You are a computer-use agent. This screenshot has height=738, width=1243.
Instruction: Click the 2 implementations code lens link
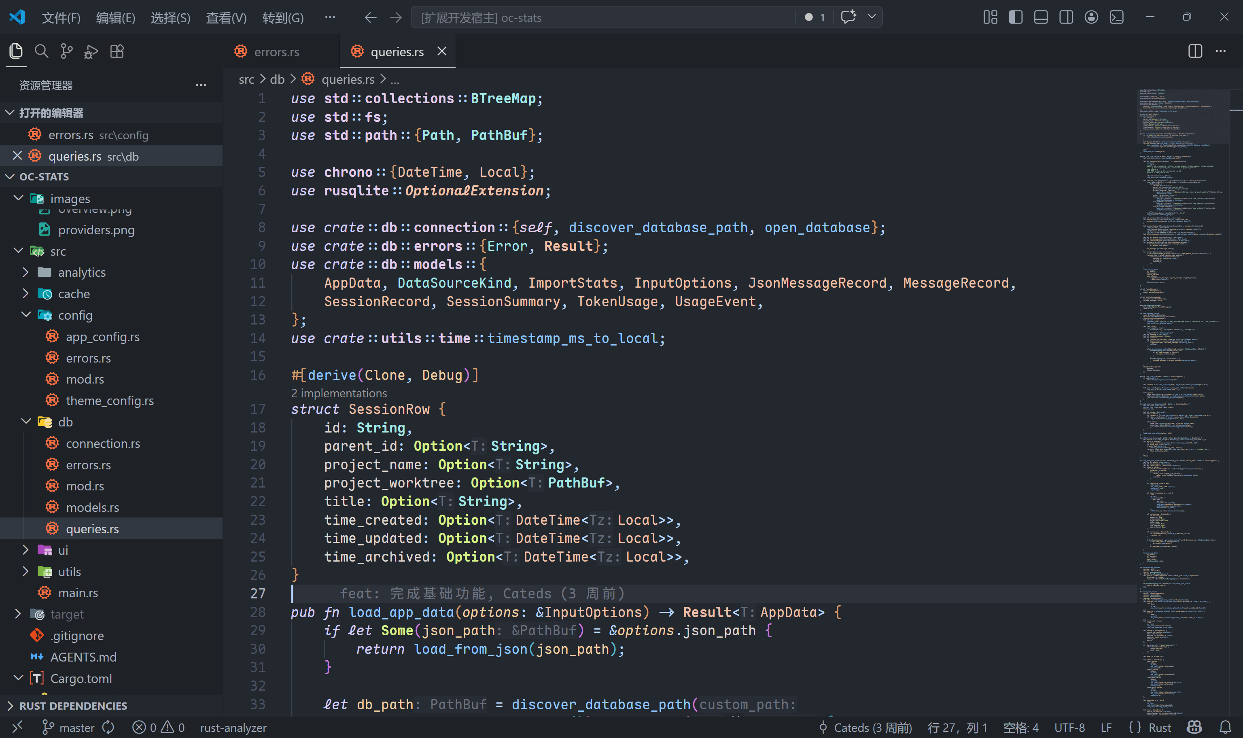tap(339, 393)
